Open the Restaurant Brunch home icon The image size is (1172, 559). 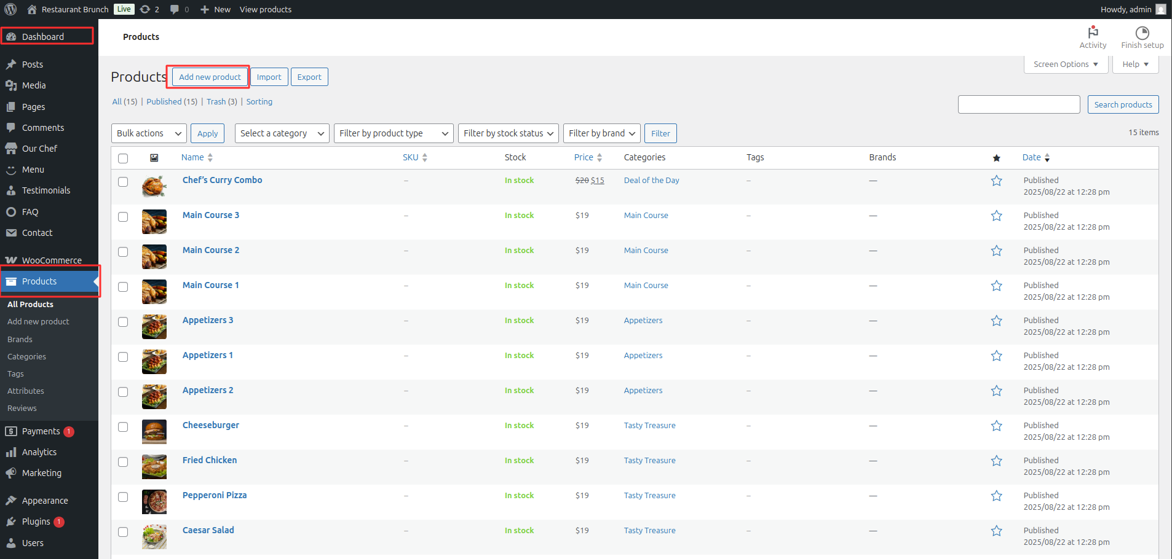coord(32,9)
